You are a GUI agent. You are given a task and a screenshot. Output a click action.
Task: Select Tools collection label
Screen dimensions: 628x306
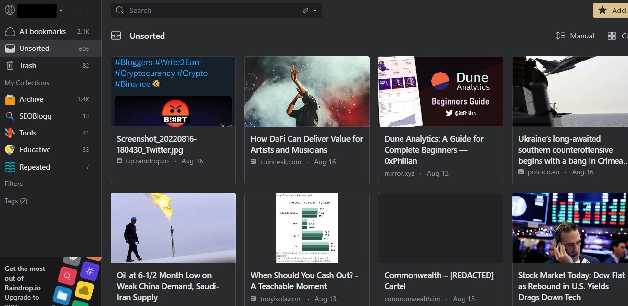click(x=27, y=133)
